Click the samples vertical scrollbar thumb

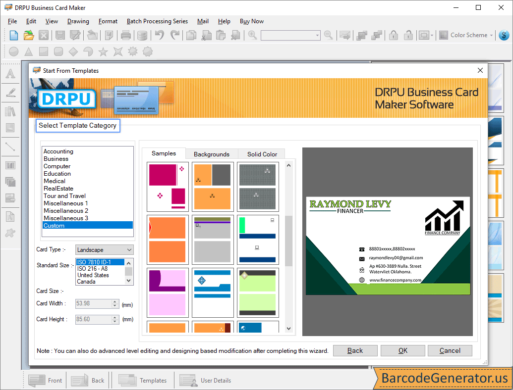tap(288, 241)
